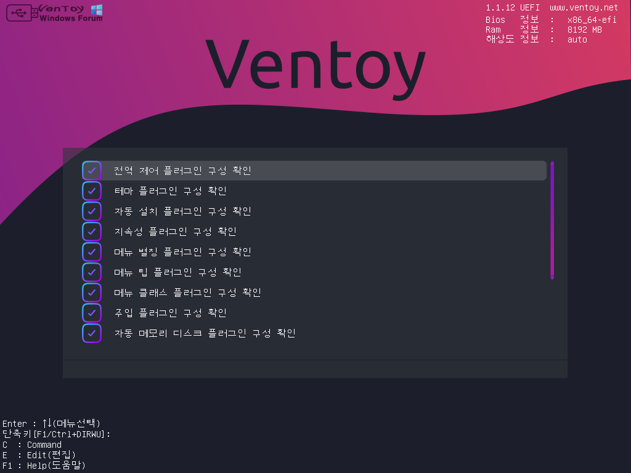The image size is (631, 473).
Task: Select the '전역 제어 플러그인 구성 확인' menu entry
Action: (314, 171)
